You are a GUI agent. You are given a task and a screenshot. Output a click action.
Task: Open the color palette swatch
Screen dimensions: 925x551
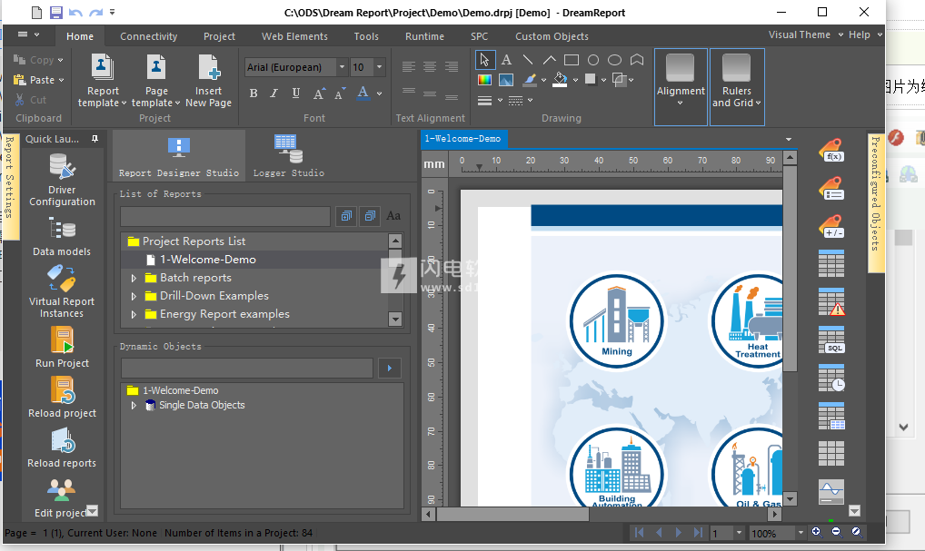click(x=484, y=80)
